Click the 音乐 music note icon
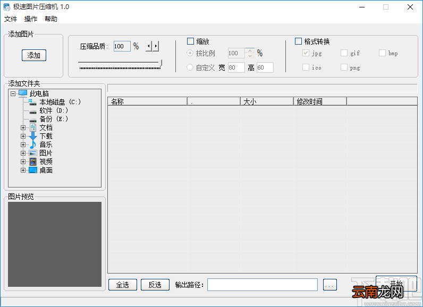Viewport: 423px width, 307px height. [x=33, y=144]
